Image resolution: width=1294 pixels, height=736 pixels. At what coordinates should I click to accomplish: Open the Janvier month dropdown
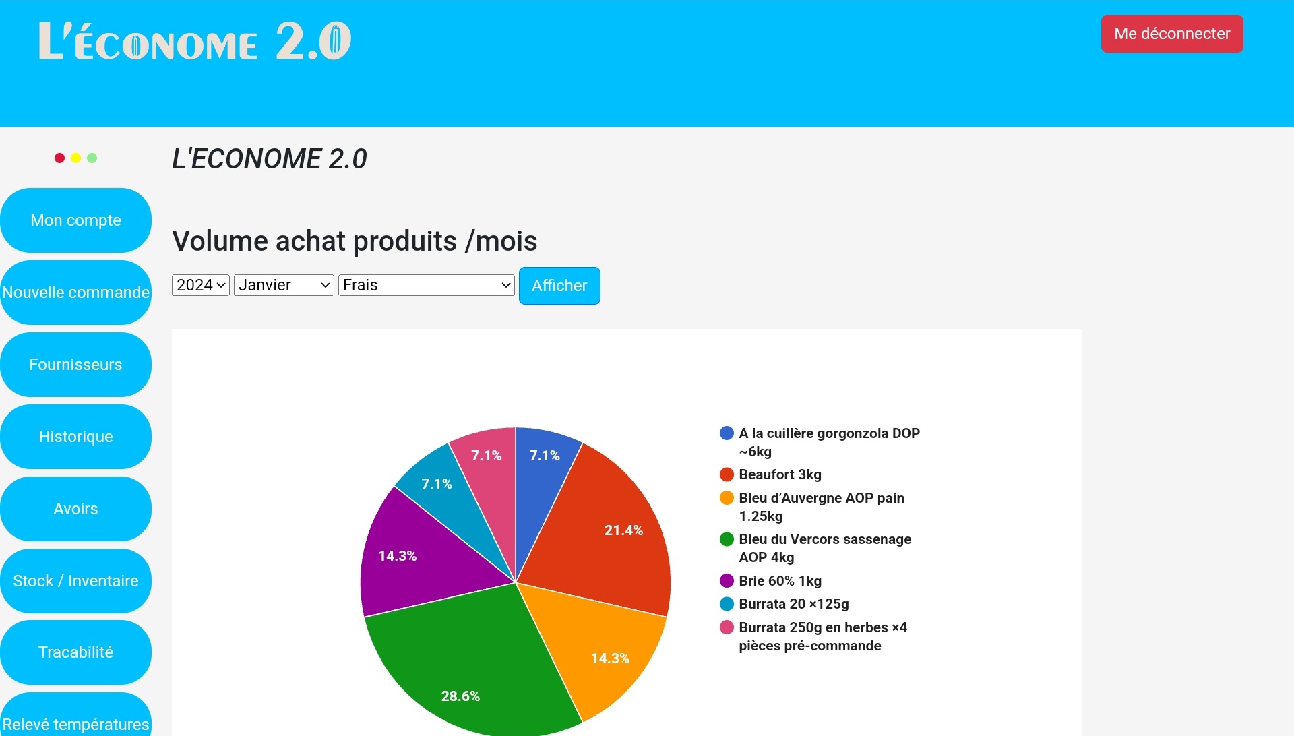pos(284,285)
